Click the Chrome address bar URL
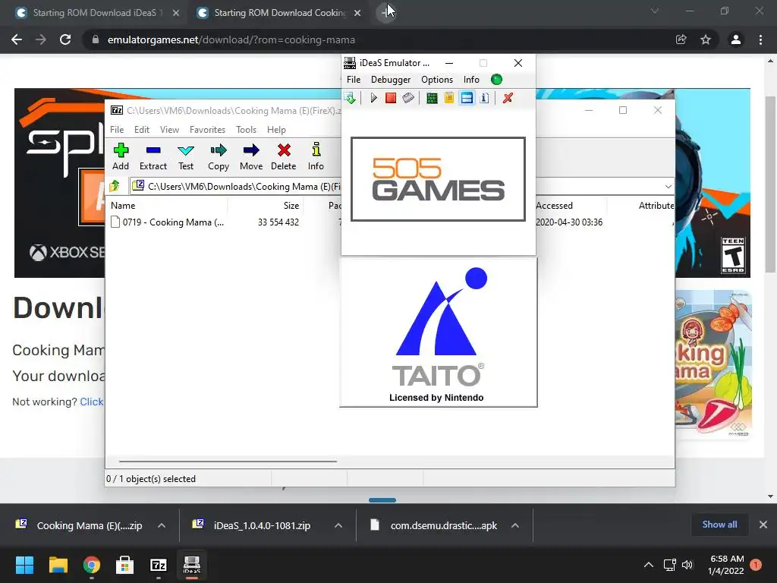 [x=231, y=39]
